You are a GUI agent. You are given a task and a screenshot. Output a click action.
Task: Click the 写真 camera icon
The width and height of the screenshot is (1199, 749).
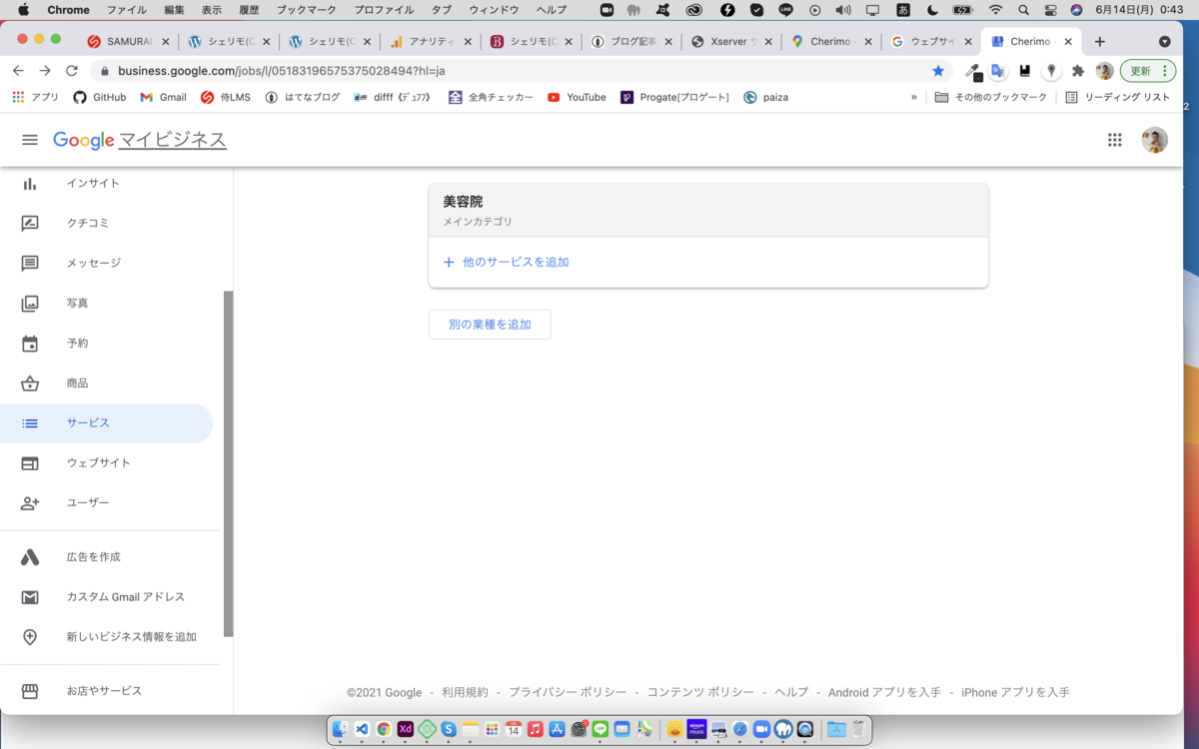(x=32, y=303)
